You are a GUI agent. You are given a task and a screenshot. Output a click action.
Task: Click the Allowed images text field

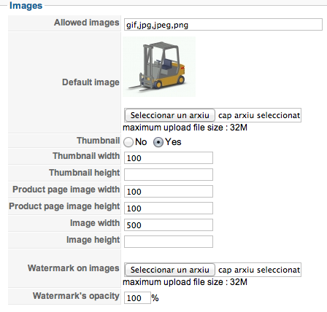point(223,25)
